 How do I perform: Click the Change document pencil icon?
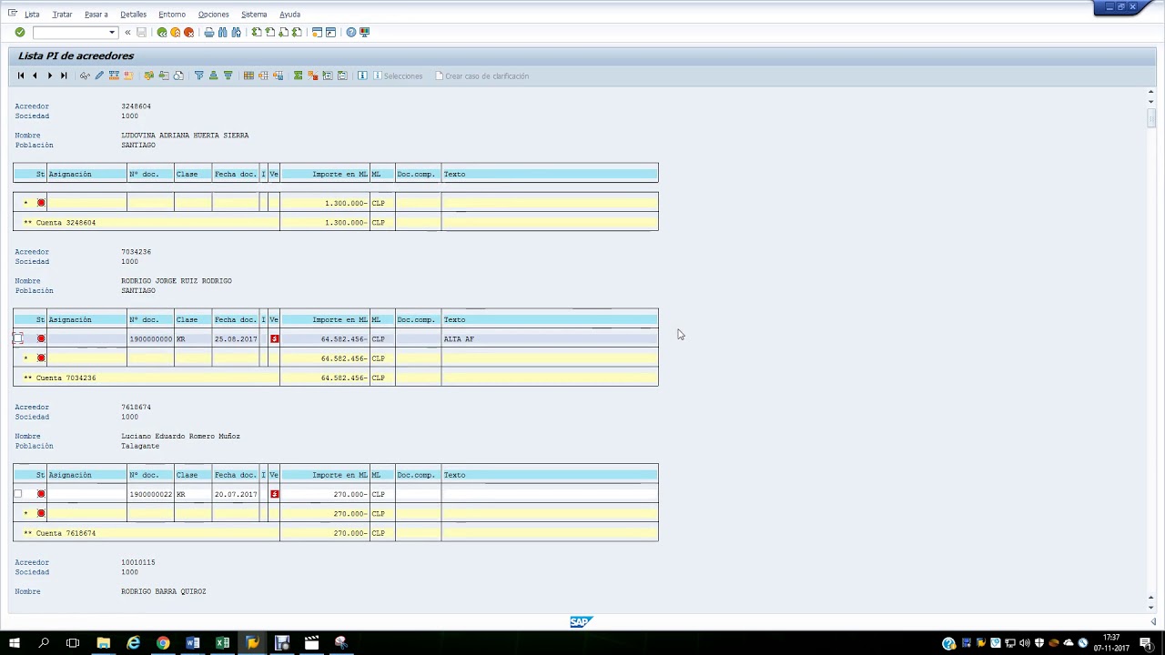point(99,76)
